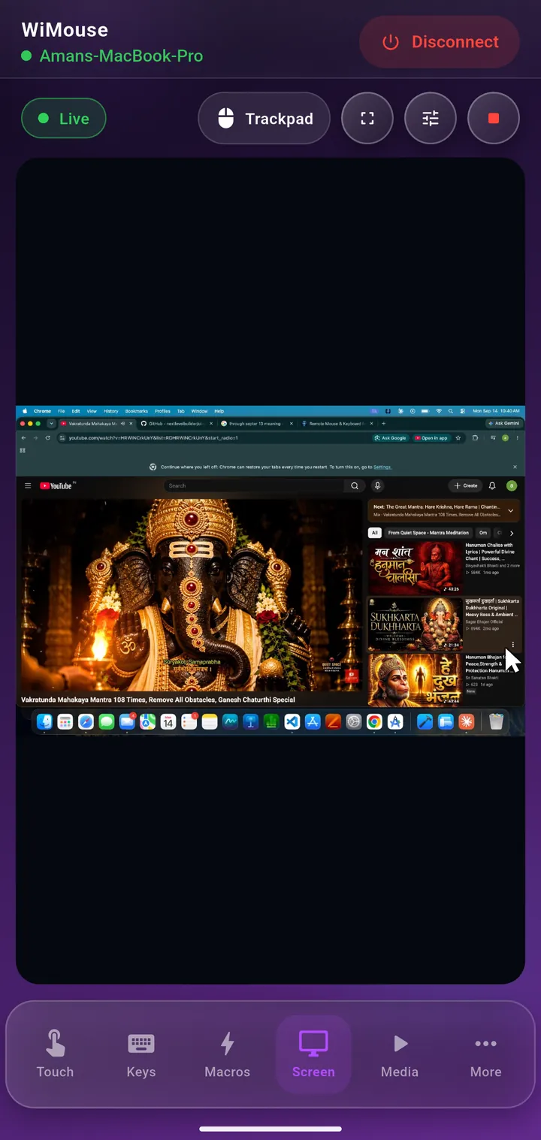
Task: Open YouTube notifications bell
Action: [x=492, y=486]
